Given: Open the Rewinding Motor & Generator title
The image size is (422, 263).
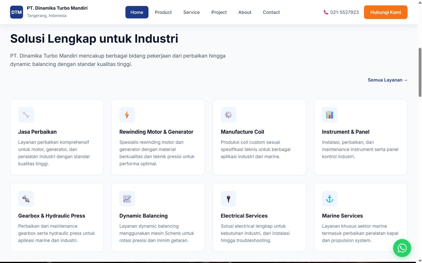Looking at the screenshot, I should click(156, 132).
